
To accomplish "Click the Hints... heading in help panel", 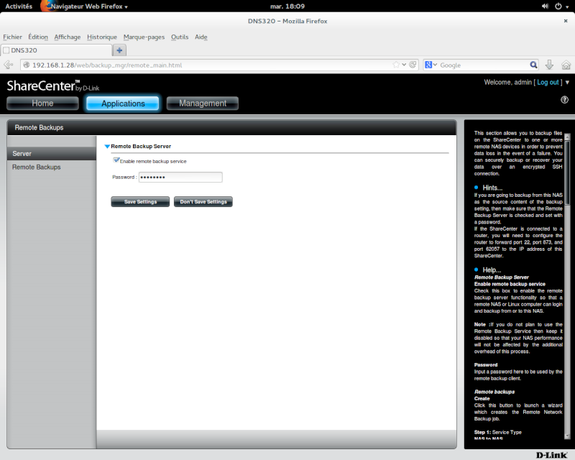I will pyautogui.click(x=492, y=188).
